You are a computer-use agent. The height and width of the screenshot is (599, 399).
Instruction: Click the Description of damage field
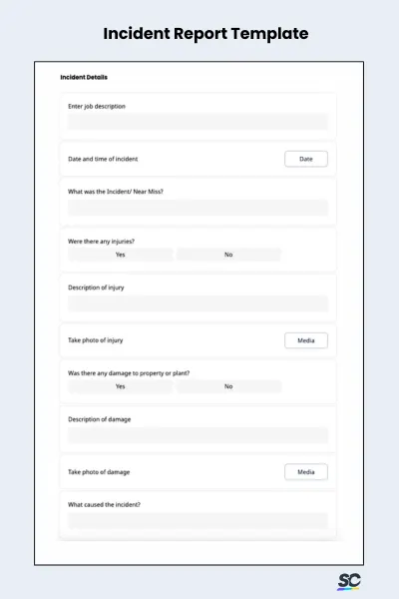[198, 435]
